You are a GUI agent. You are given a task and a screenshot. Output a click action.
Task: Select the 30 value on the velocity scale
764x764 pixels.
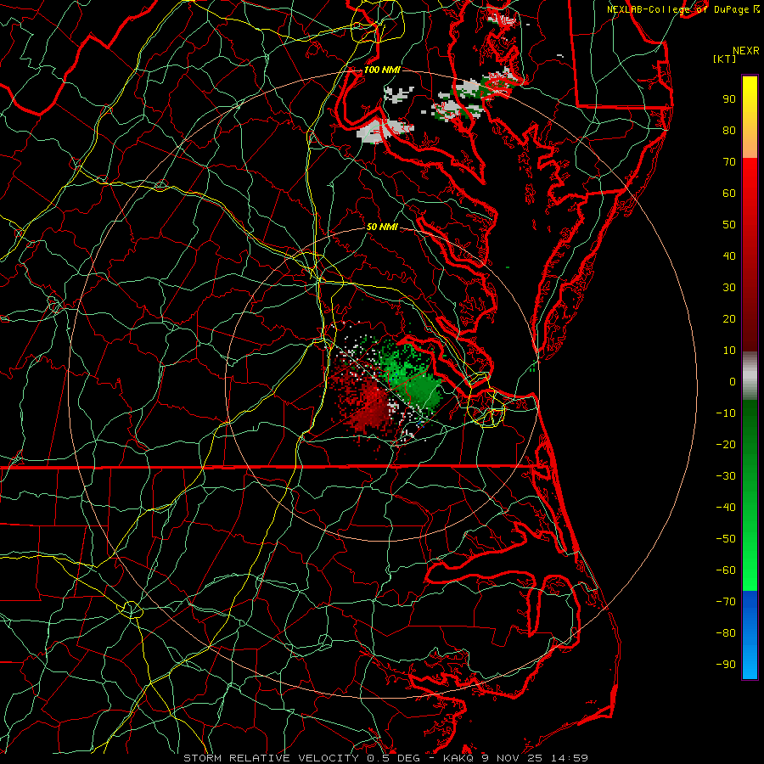[x=729, y=288]
